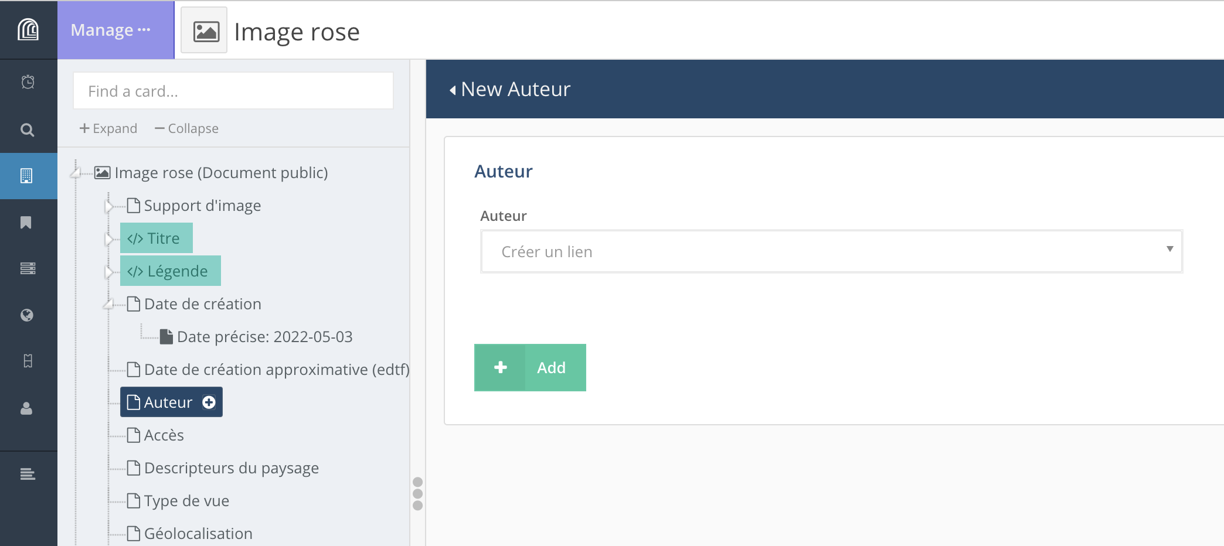This screenshot has height=546, width=1224.
Task: Click Expand to open all cards
Action: point(108,128)
